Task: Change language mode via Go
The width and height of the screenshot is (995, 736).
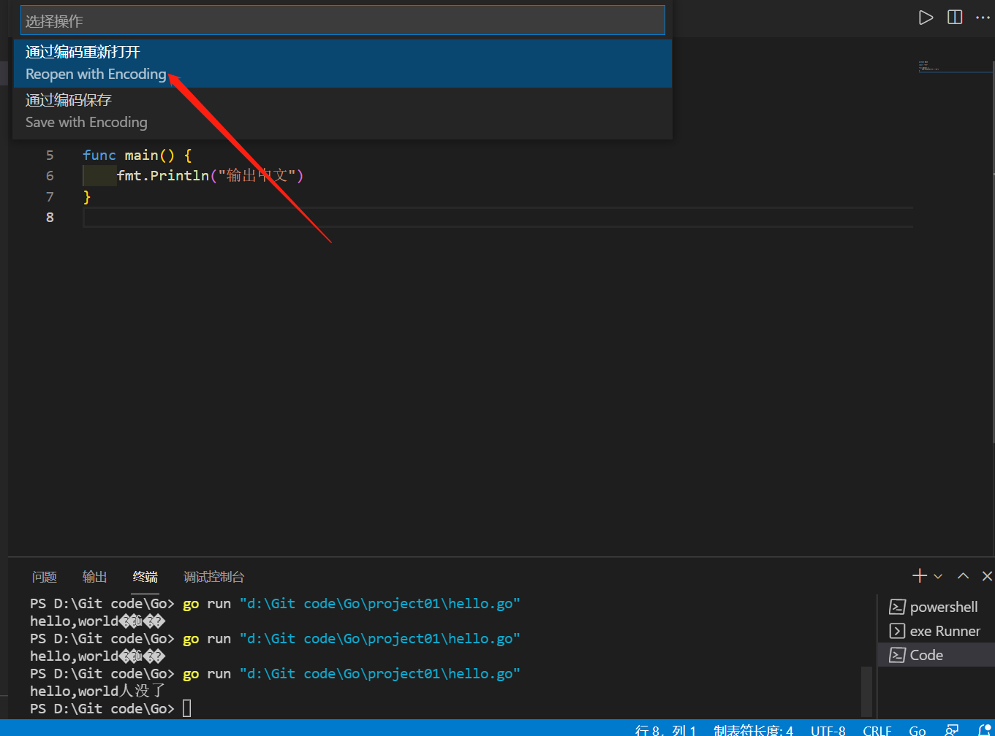Action: pos(918,730)
